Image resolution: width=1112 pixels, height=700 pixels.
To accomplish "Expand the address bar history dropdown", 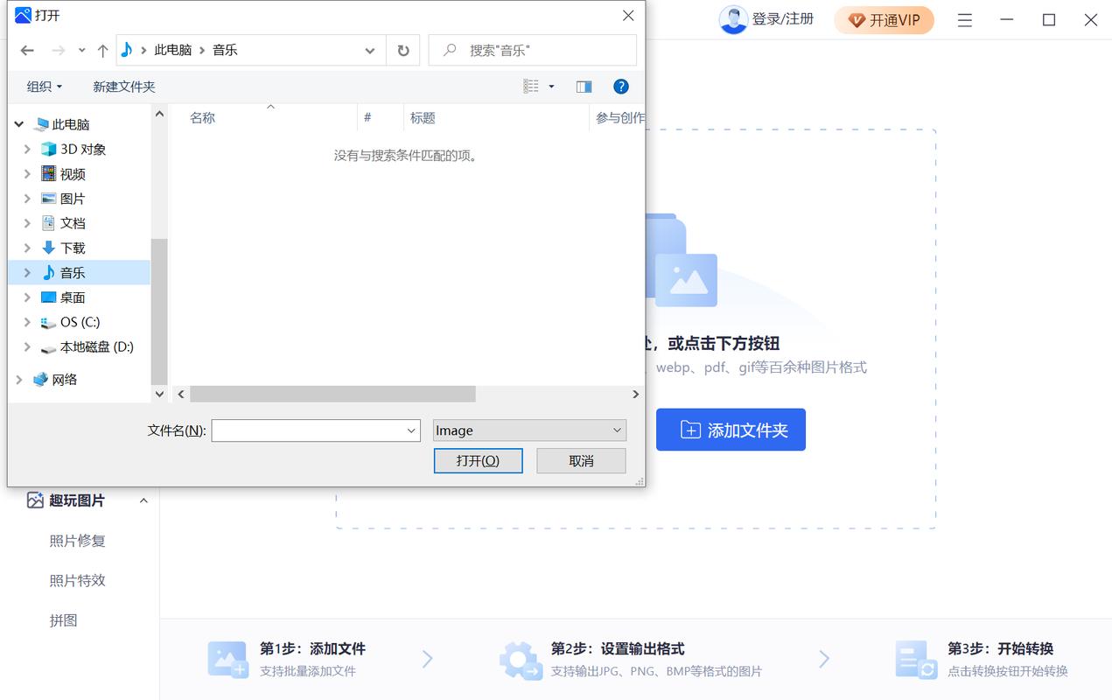I will (370, 51).
